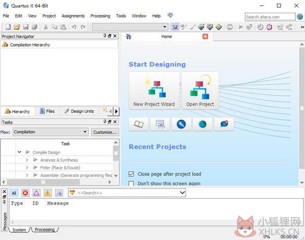Expand Fitter (Place & Route) task
This screenshot has width=305, height=240.
point(27,167)
